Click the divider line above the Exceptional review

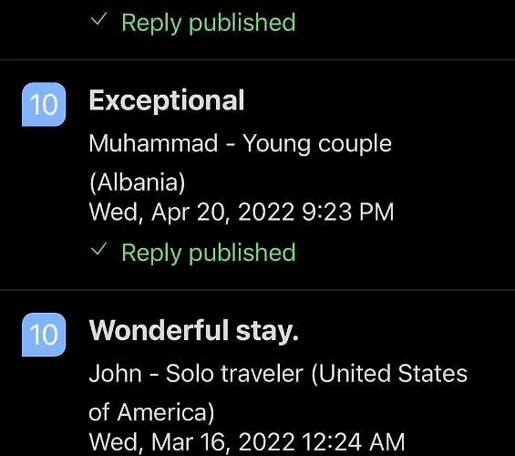pyautogui.click(x=257, y=60)
